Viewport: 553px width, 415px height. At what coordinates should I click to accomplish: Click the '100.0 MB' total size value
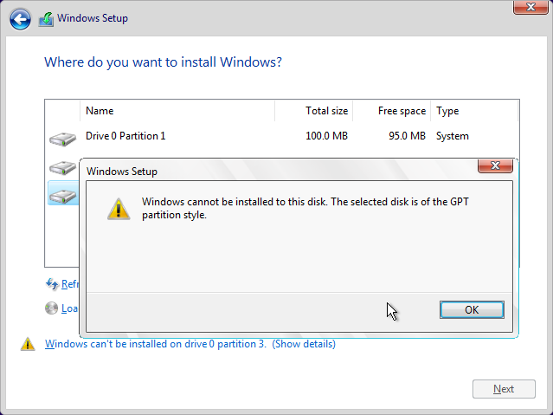click(326, 136)
